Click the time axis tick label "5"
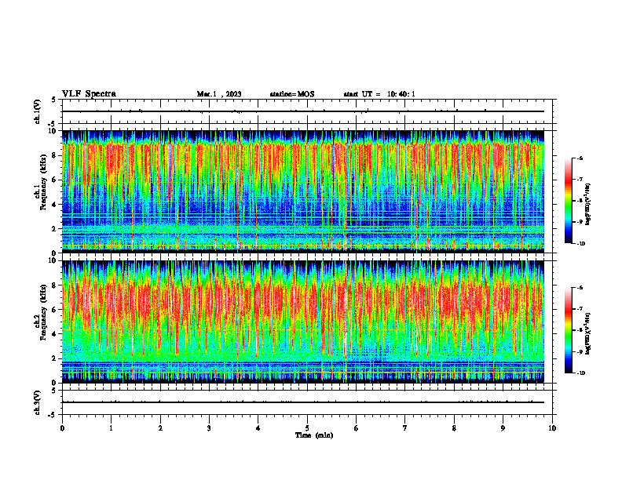Screen dimensions: 622x480 [307, 428]
